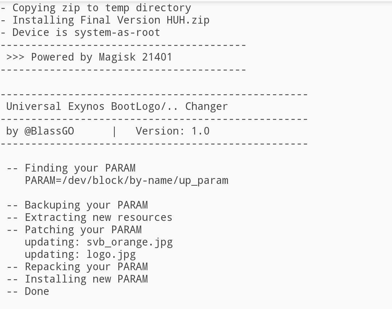Select the "Repacking your PARAM" line

(86, 267)
